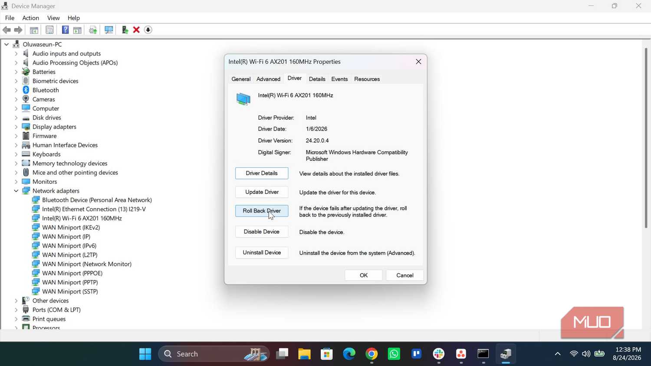Click the Enable device toolbar icon
The width and height of the screenshot is (651, 366).
tap(125, 30)
